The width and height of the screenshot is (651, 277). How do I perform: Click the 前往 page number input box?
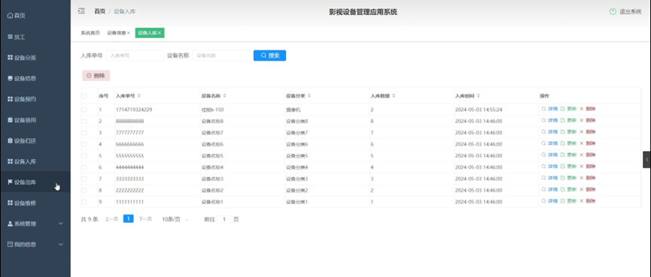(x=224, y=219)
